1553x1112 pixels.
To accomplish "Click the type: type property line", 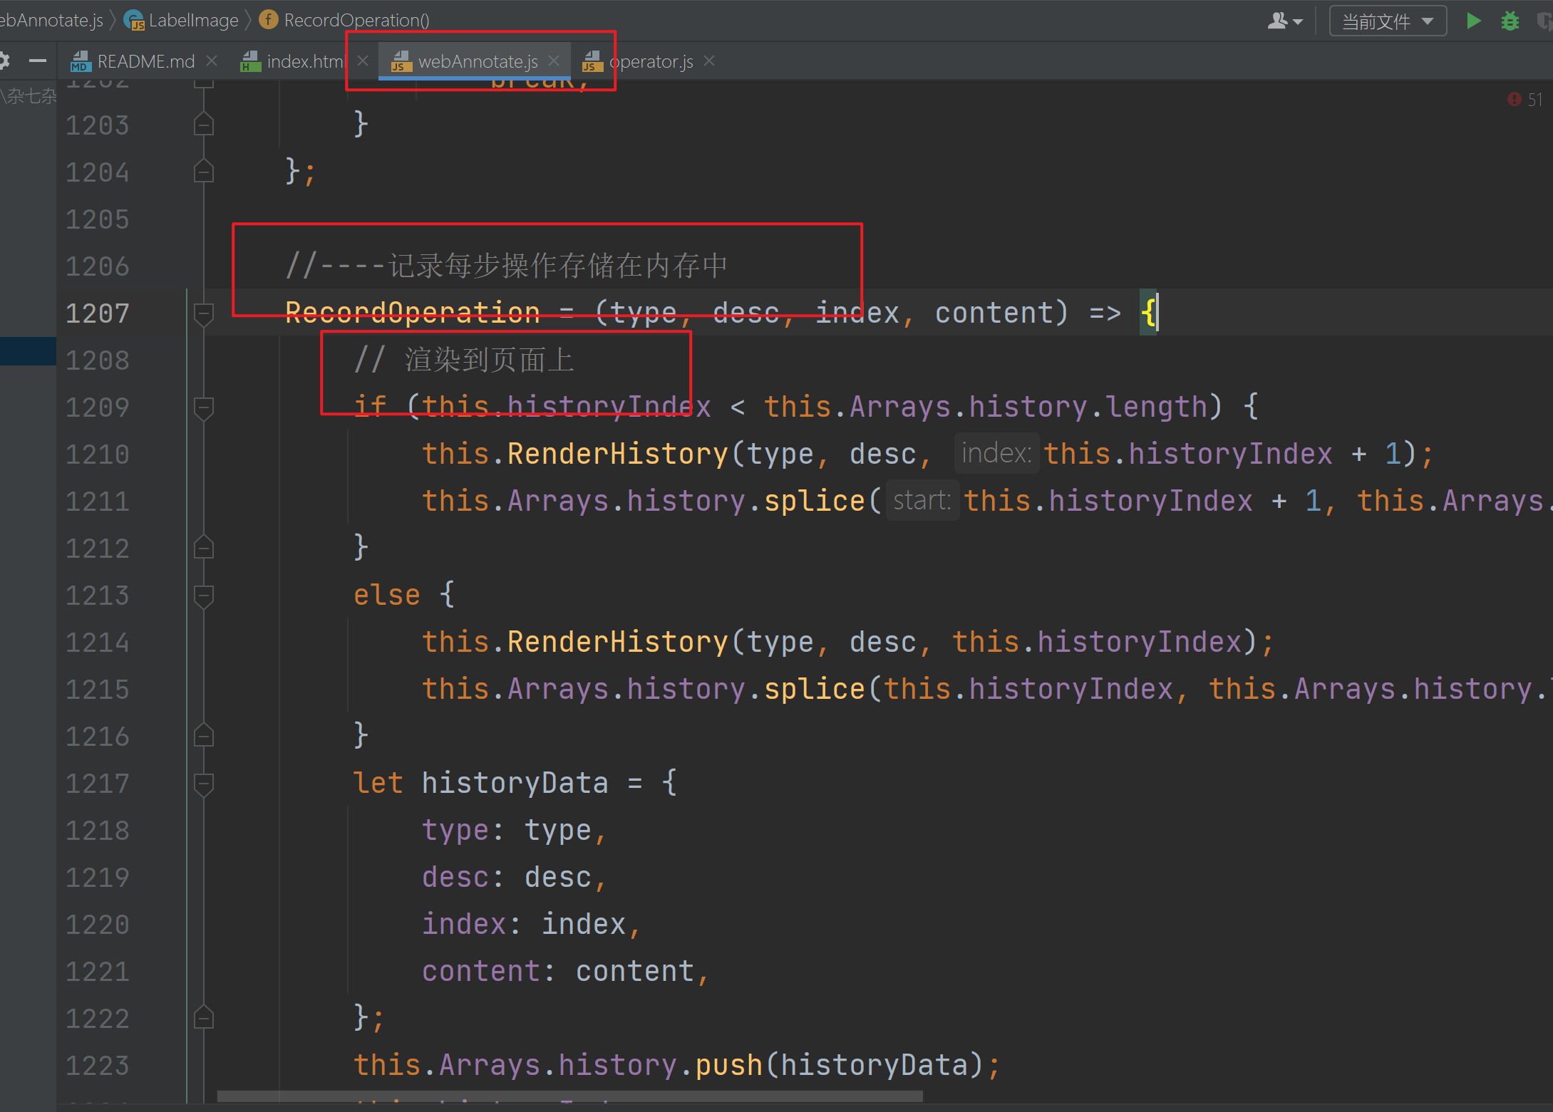I will [514, 830].
